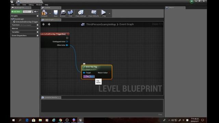Navigate forward with right arrow in graph
This screenshot has height=123, width=219.
pos(49,24)
